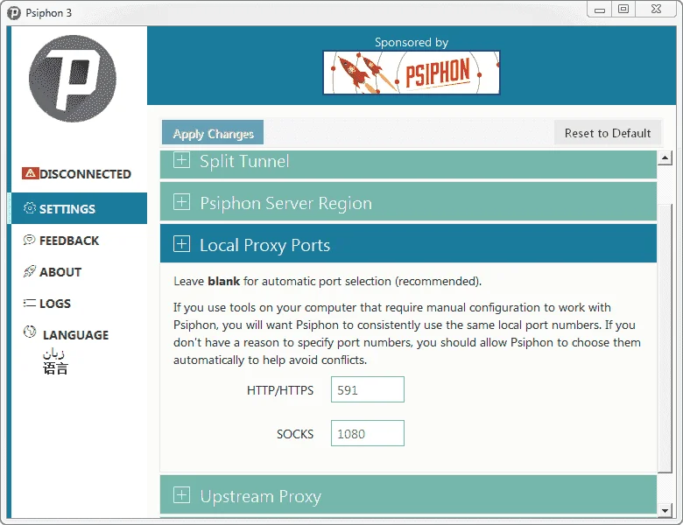The height and width of the screenshot is (525, 683).
Task: Click the HTTP/HTTPS port field
Action: pos(368,389)
